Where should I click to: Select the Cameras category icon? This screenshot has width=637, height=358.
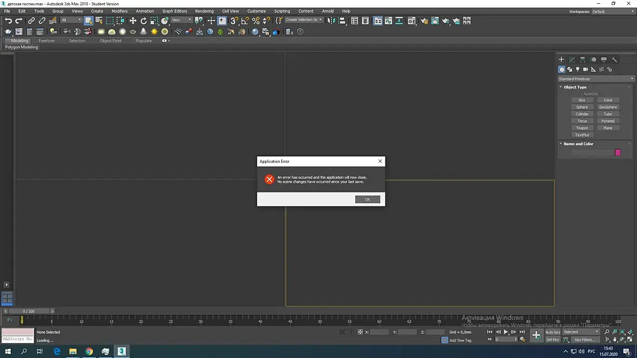(585, 70)
